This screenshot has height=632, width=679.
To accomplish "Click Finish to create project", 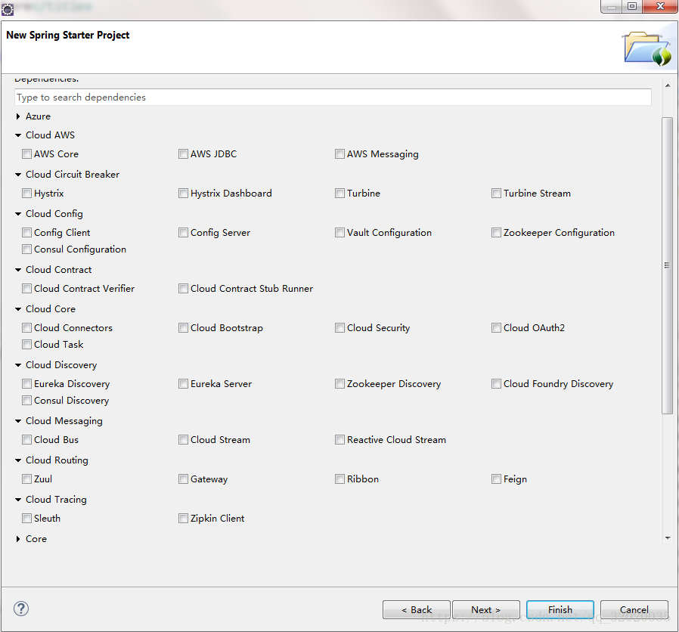I will pos(560,609).
